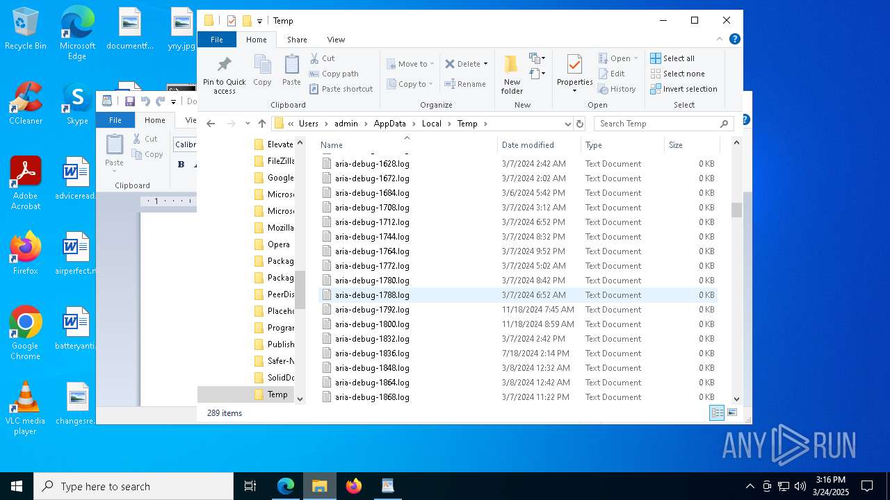Click navigation pane scroll down arrow

coord(300,399)
